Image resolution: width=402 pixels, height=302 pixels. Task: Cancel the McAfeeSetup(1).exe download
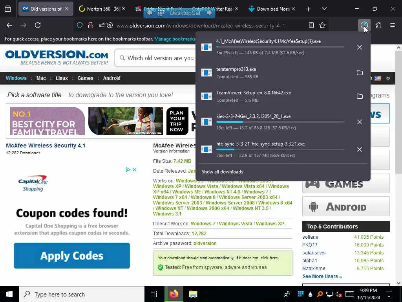[360, 47]
